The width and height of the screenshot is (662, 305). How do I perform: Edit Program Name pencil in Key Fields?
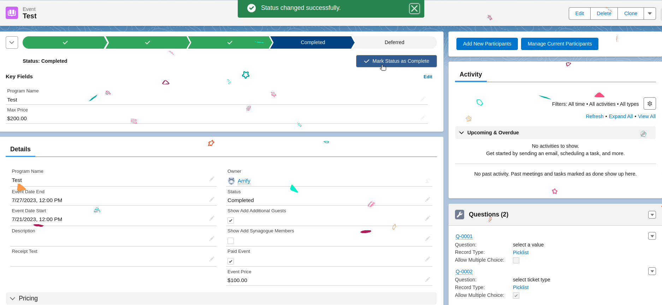click(423, 99)
